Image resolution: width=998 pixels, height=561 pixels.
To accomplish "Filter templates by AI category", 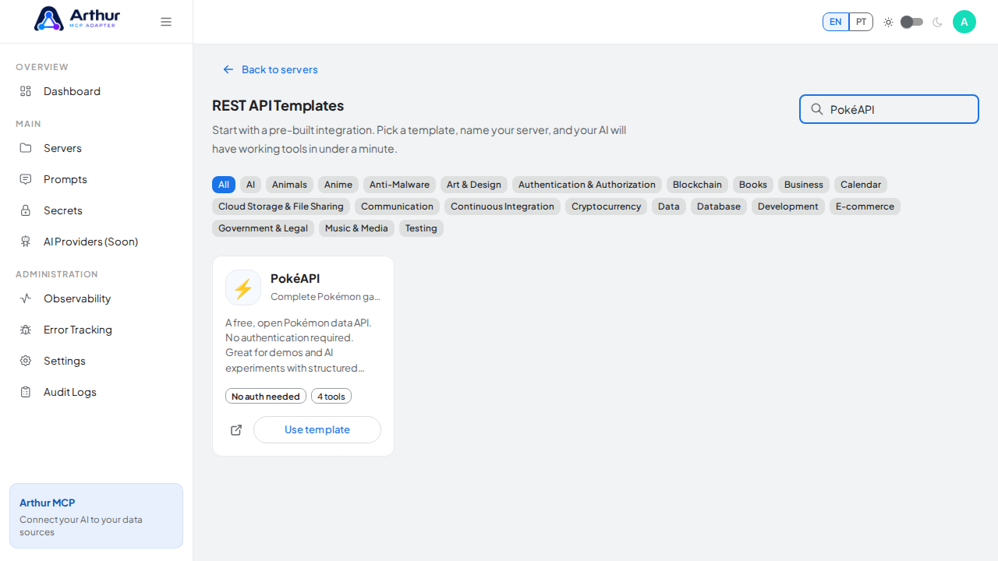I will click(x=250, y=185).
